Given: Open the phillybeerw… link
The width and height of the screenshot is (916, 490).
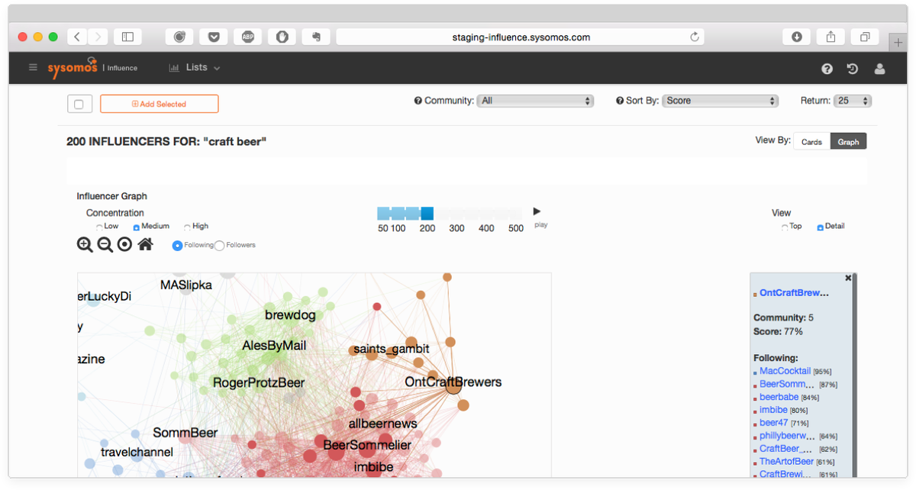Looking at the screenshot, I should click(788, 436).
